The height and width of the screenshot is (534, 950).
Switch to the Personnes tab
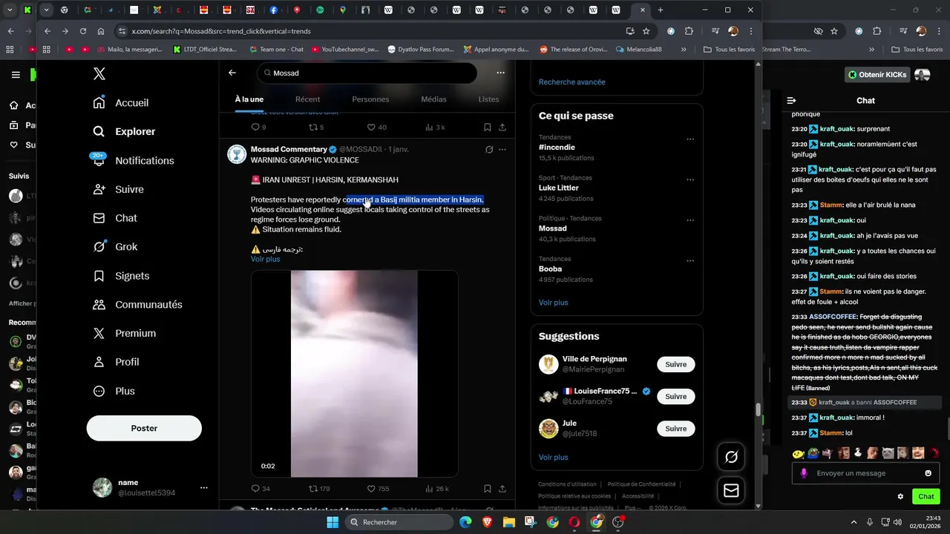(x=370, y=99)
